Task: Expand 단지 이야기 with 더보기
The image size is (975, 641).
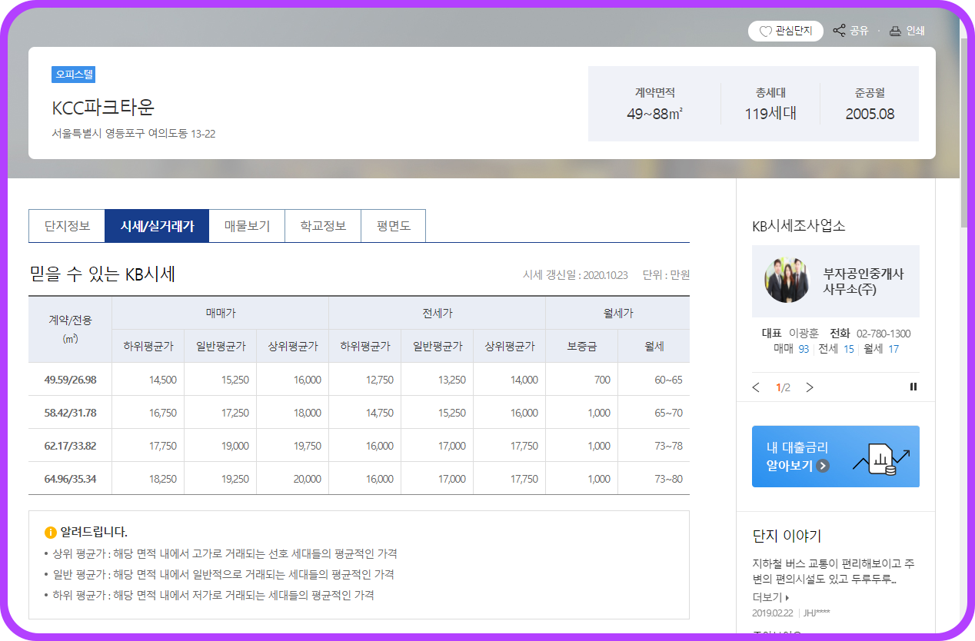Action: tap(770, 597)
